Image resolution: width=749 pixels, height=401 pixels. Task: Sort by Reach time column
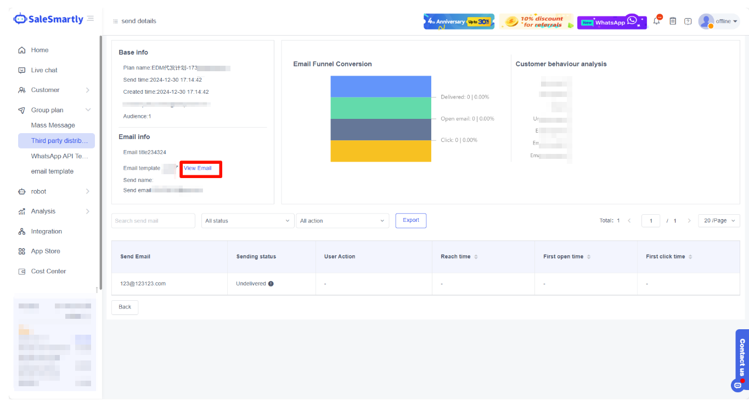coord(476,257)
